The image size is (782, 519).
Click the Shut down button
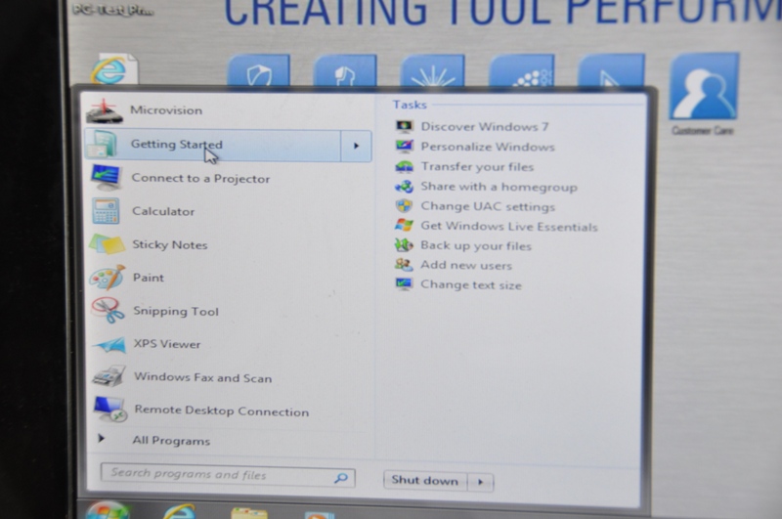pyautogui.click(x=425, y=481)
